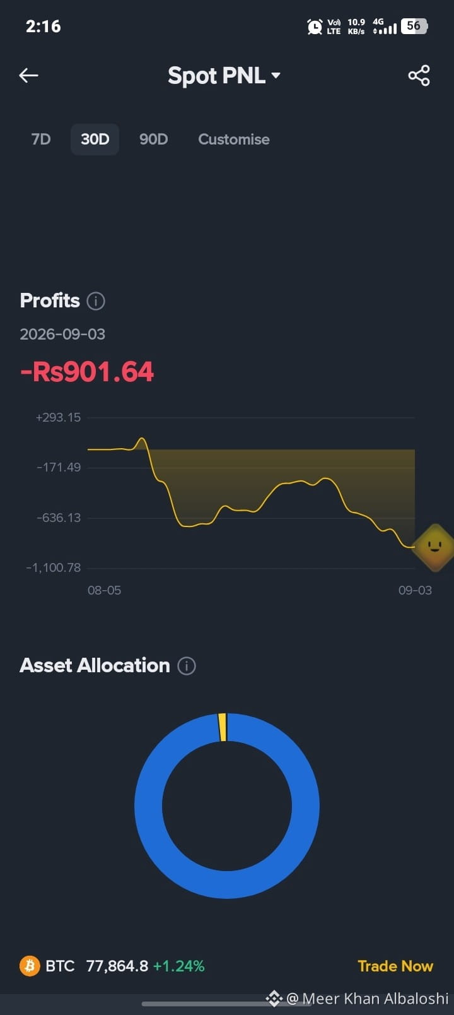The width and height of the screenshot is (454, 1015).
Task: Tap the Bitcoin coin icon
Action: (x=30, y=966)
